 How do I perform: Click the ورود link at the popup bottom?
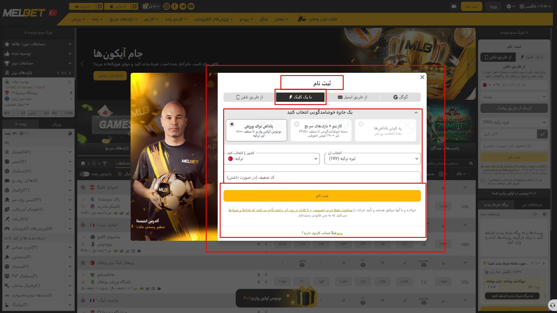(339, 233)
